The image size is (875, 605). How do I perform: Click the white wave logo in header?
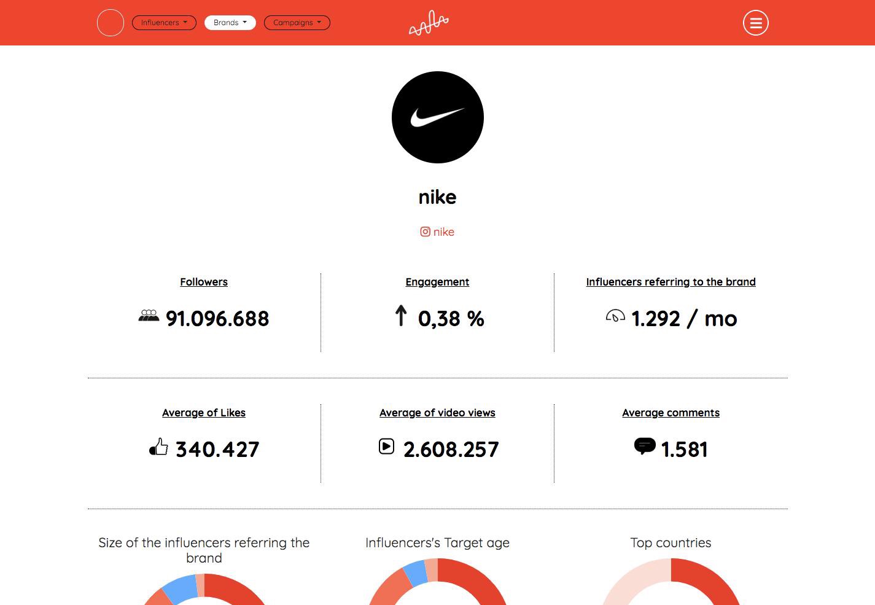click(429, 23)
